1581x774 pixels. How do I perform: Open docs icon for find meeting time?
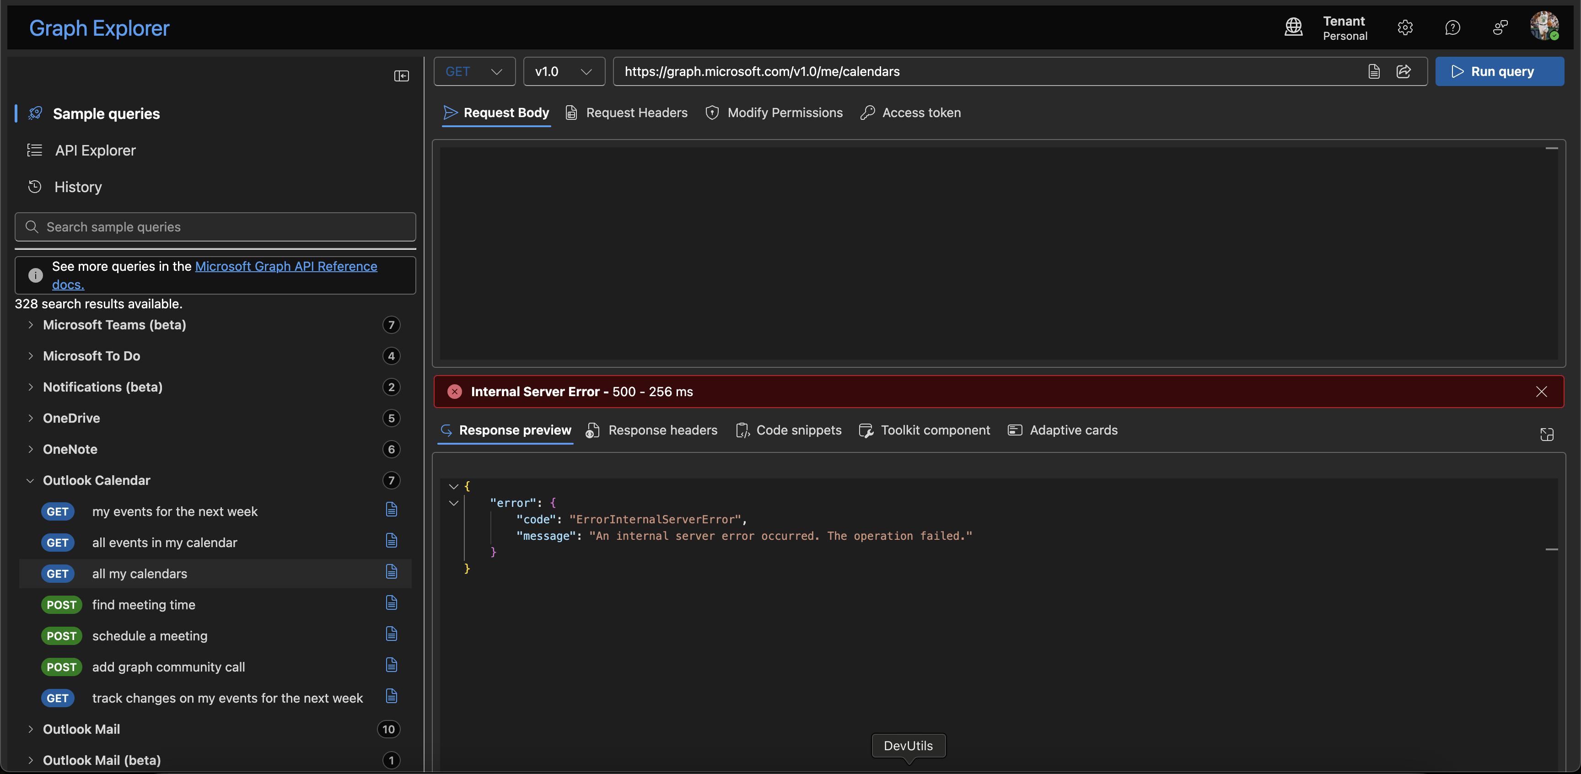point(391,603)
